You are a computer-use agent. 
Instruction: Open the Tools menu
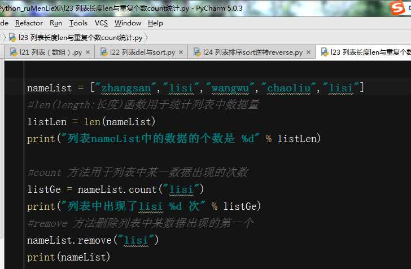pyautogui.click(x=78, y=23)
